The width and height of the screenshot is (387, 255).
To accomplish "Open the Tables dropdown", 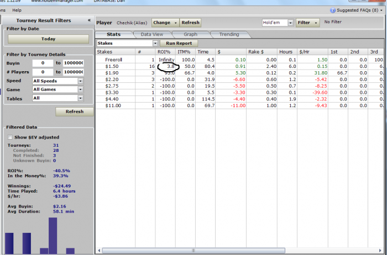I will (58, 98).
